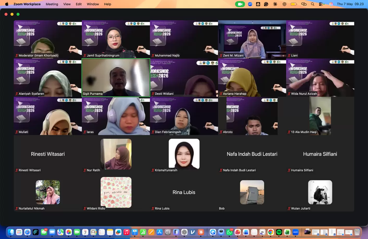Open Mail from the Dock
The height and width of the screenshot is (239, 368).
[52, 232]
